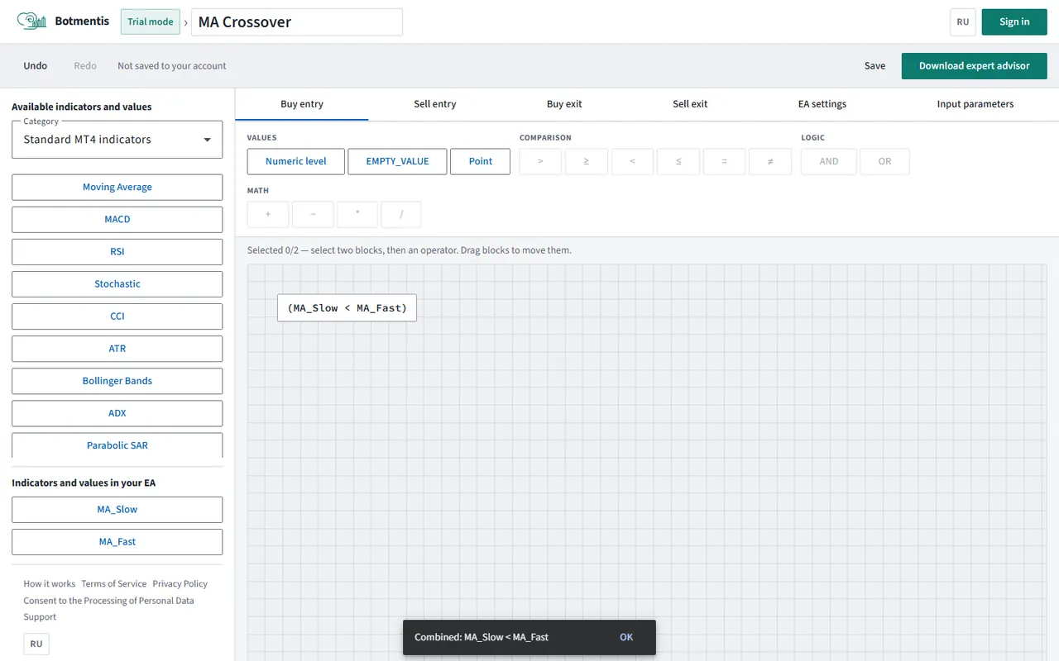Viewport: 1059px width, 661px height.
Task: Add the ATR indicator
Action: tap(117, 349)
